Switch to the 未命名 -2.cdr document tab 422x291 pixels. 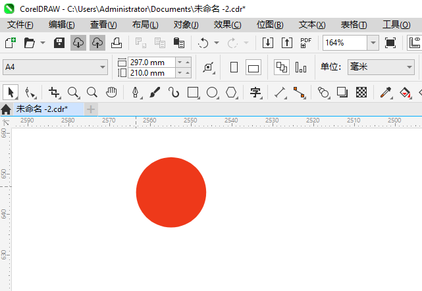click(x=49, y=109)
